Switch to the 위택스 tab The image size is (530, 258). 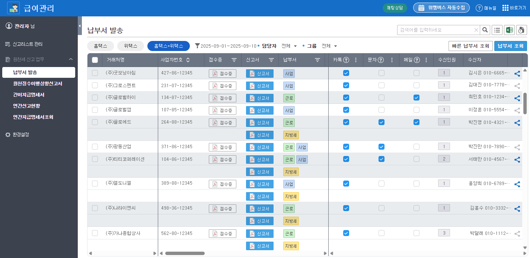coord(131,46)
